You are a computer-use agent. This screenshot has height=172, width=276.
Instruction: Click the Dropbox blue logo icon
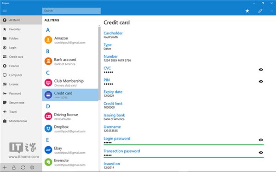tap(48, 128)
